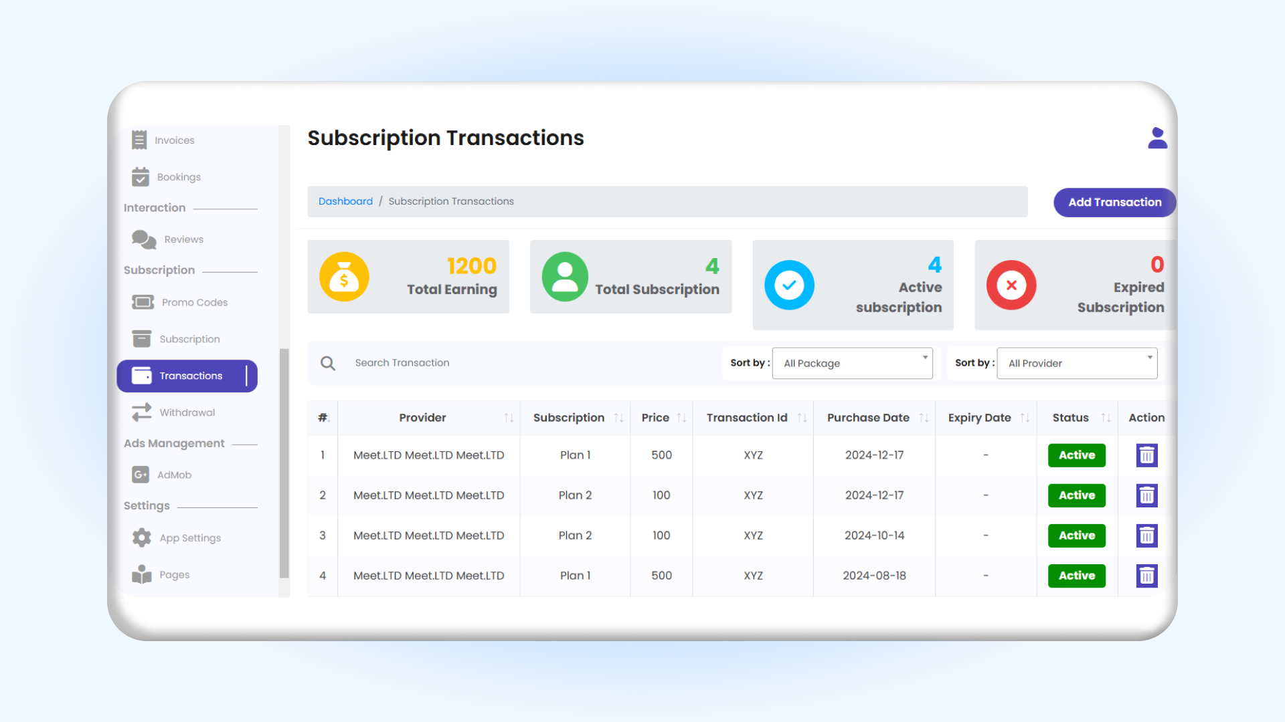Open Bookings from the sidebar icon
The image size is (1285, 722).
[x=141, y=176]
